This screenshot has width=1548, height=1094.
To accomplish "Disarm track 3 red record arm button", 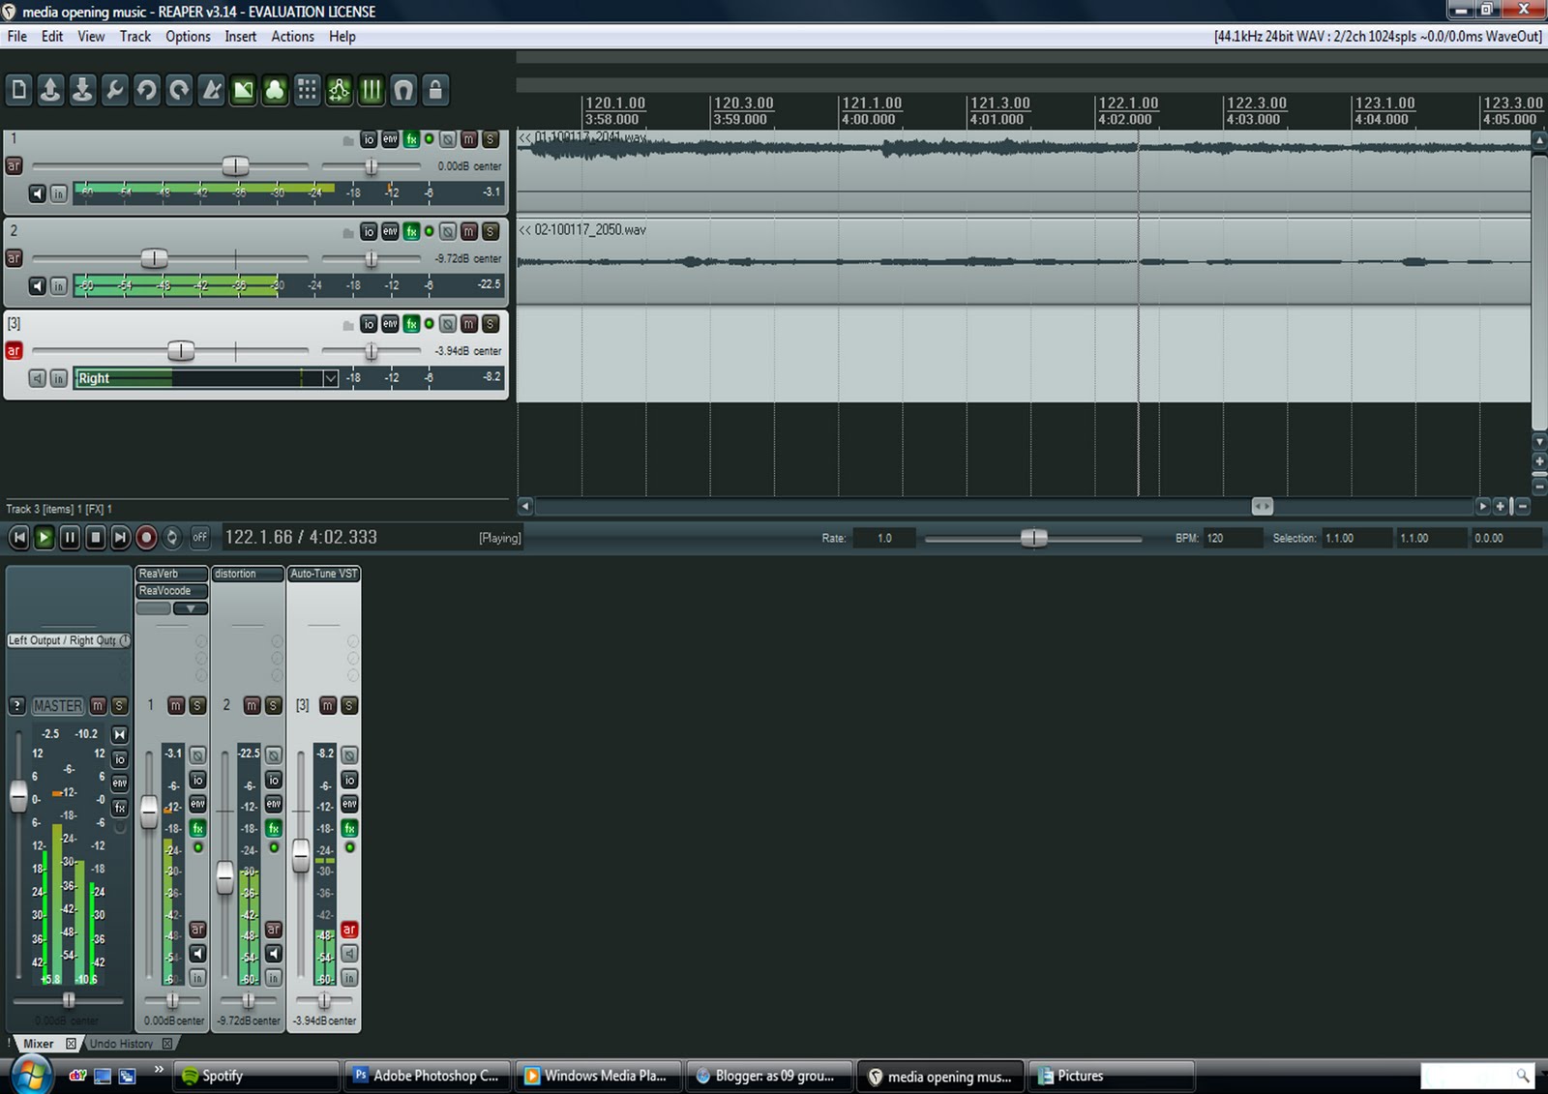I will (x=14, y=350).
